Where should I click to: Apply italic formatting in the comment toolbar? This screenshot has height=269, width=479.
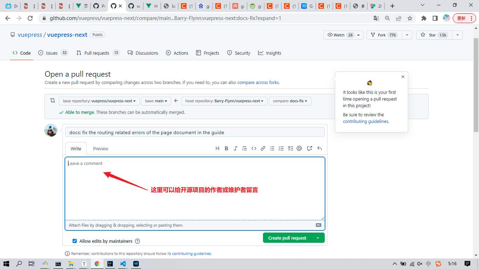coord(236,149)
